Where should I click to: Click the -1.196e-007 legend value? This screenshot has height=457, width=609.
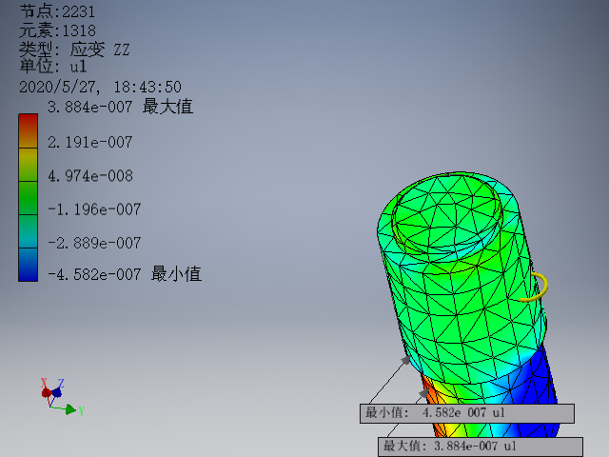coord(94,209)
